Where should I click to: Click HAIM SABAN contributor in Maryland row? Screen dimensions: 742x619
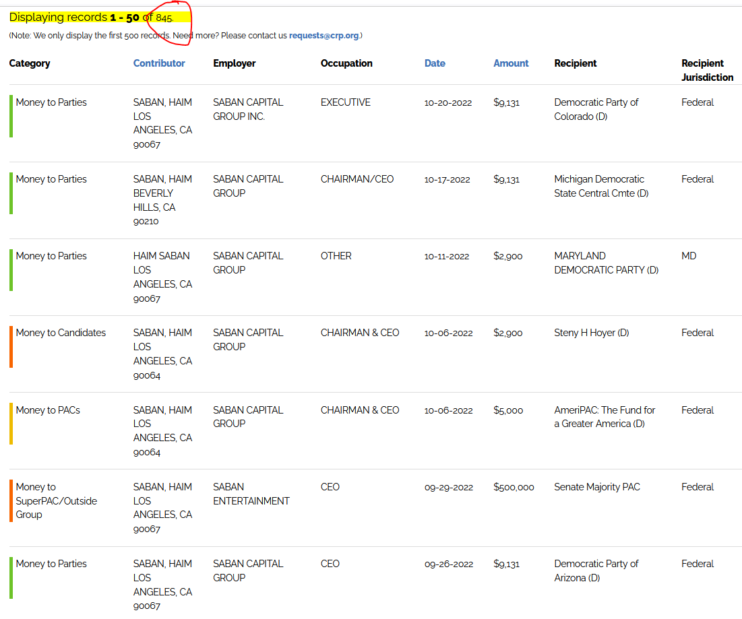point(162,277)
